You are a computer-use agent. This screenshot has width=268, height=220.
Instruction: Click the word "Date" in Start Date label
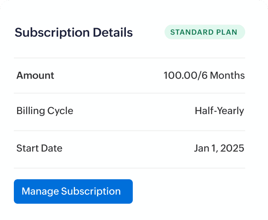[52, 148]
